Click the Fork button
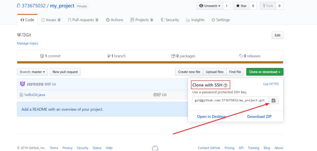 point(268,6)
